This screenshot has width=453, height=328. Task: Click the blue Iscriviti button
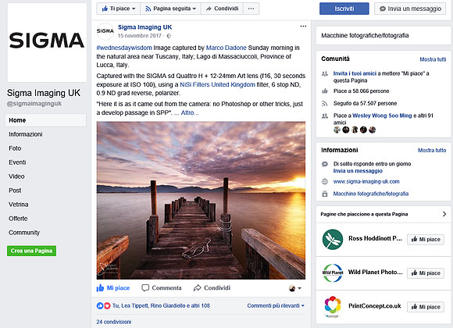[x=344, y=9]
